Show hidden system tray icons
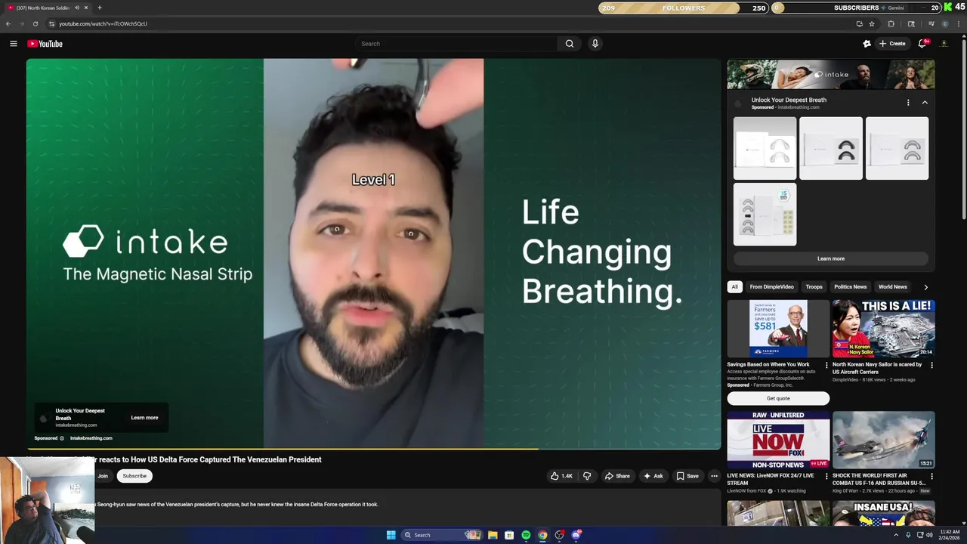Screen dimensions: 967x544 coord(896,535)
